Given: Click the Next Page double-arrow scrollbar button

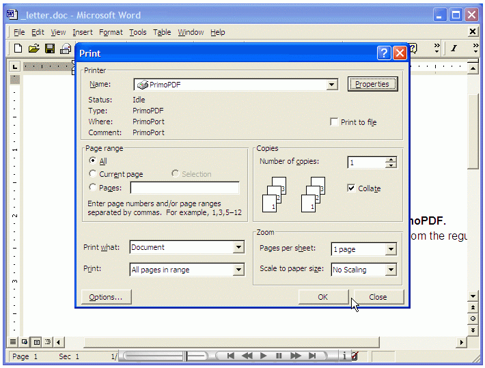Looking at the screenshot, I should [x=473, y=330].
